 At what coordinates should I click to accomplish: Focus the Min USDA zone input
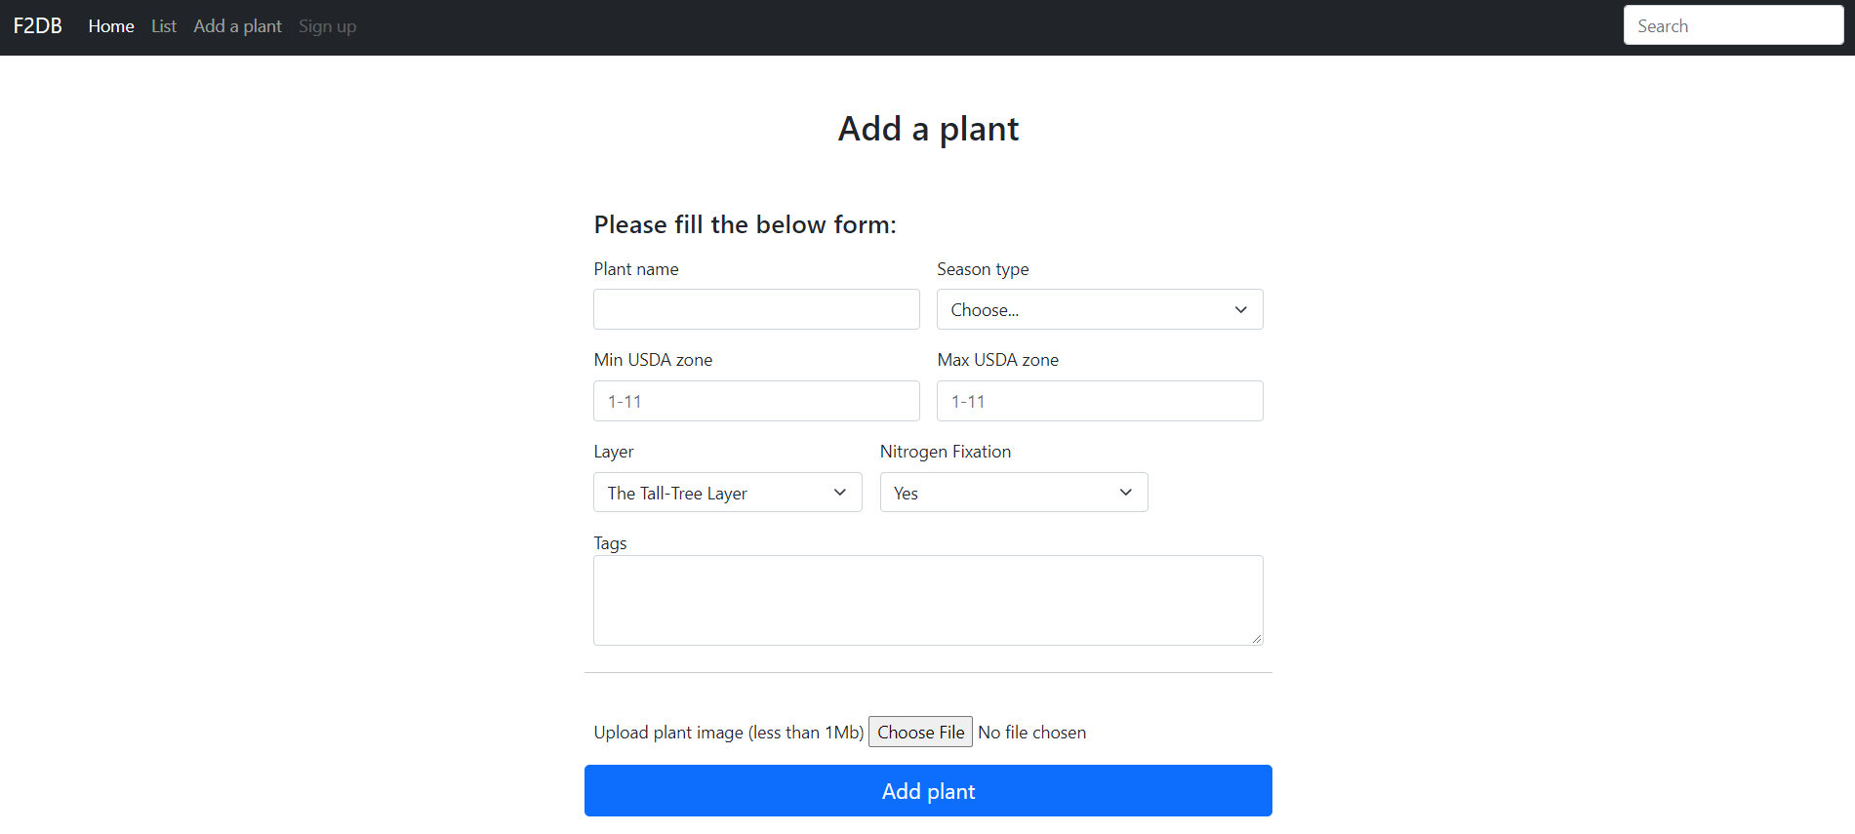point(756,401)
